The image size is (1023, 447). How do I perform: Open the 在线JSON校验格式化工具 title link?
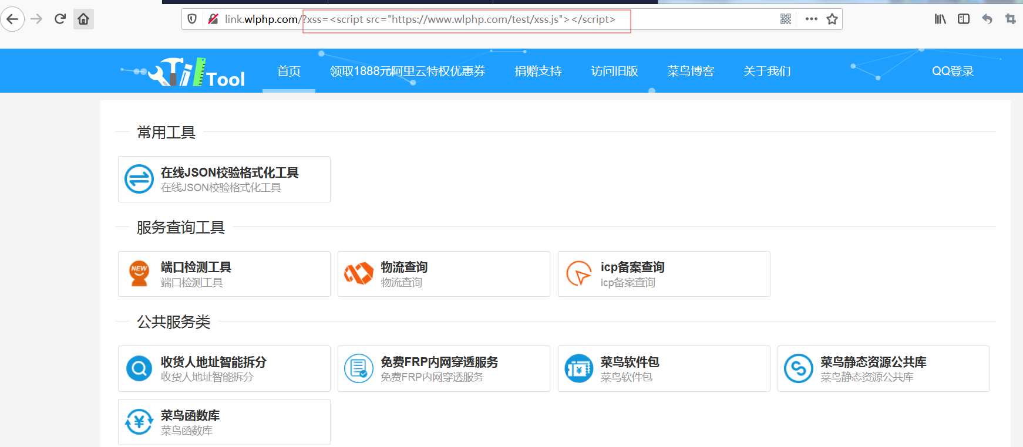tap(230, 172)
